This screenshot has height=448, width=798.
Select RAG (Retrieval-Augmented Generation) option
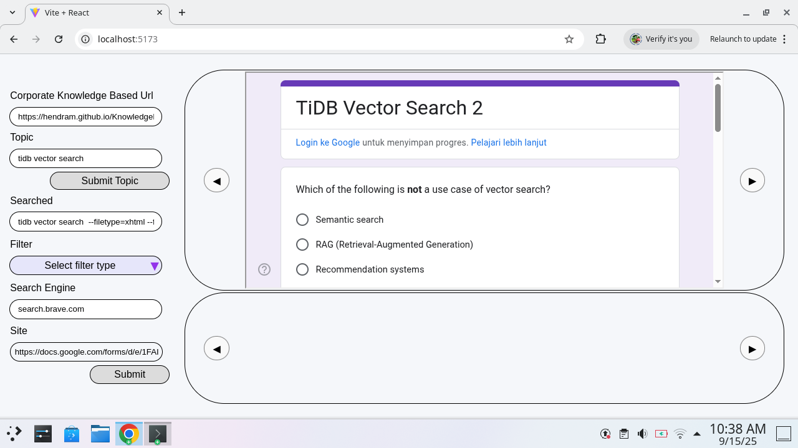302,245
